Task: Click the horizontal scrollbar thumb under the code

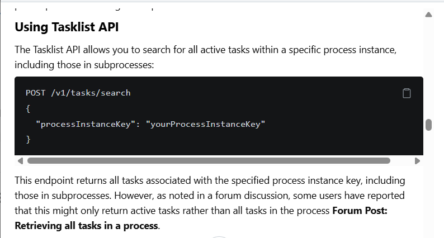Action: coord(209,161)
